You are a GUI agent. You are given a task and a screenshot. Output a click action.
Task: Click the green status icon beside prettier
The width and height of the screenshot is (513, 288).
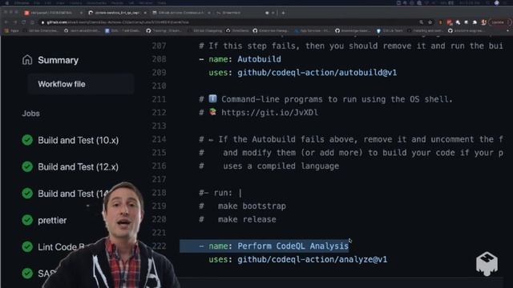point(27,220)
